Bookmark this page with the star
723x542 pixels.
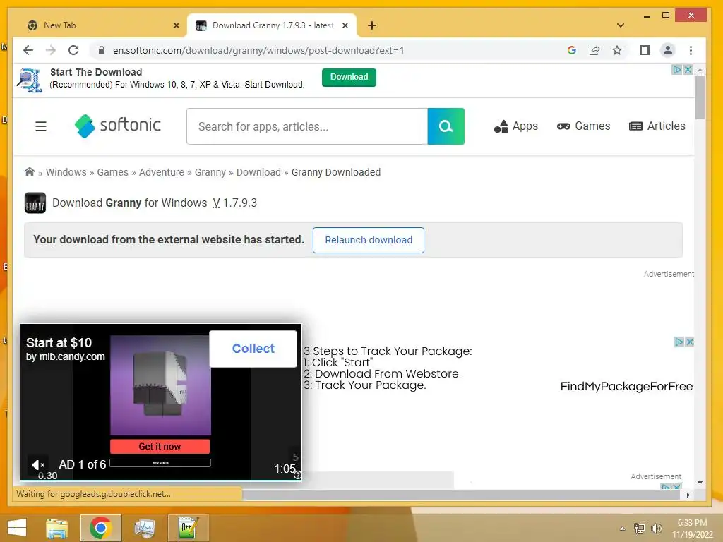click(x=617, y=50)
